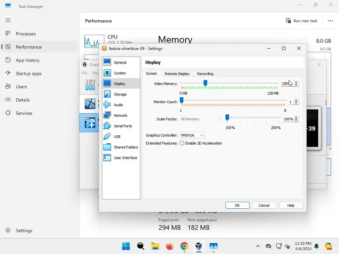Click the Scale Factor 100% spin box
The height and width of the screenshot is (254, 339).
[x=291, y=119]
